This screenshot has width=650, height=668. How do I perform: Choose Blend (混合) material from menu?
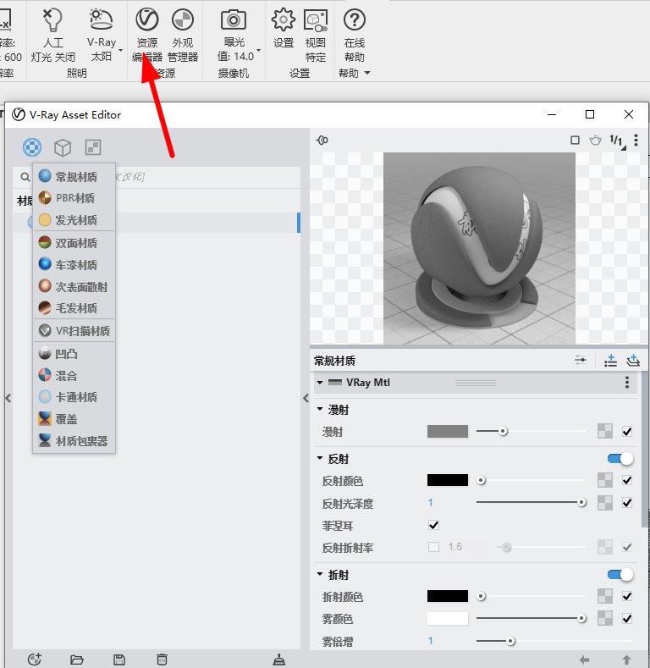coord(74,375)
